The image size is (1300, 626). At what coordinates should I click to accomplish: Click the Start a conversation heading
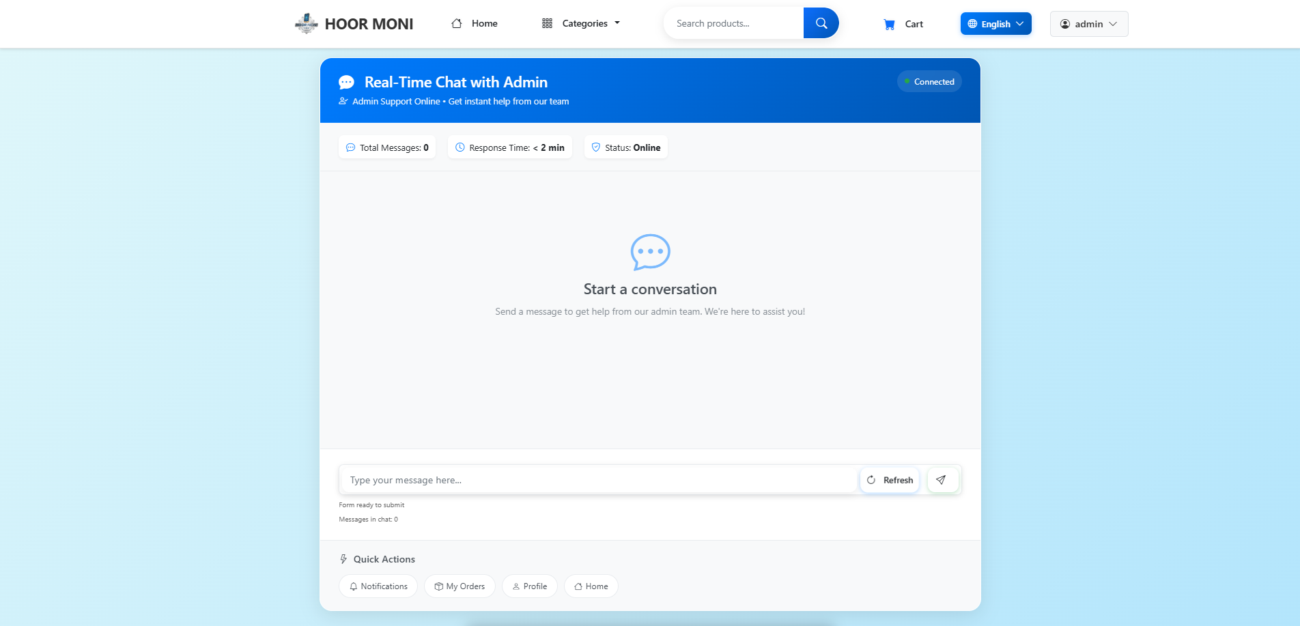pos(650,289)
